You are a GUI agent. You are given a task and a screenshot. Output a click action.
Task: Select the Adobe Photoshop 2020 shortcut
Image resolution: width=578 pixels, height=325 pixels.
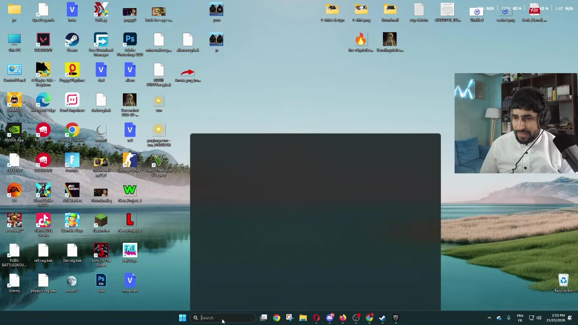pyautogui.click(x=130, y=44)
